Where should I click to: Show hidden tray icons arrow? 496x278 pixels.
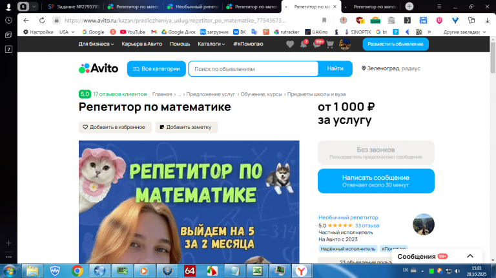tap(422, 271)
